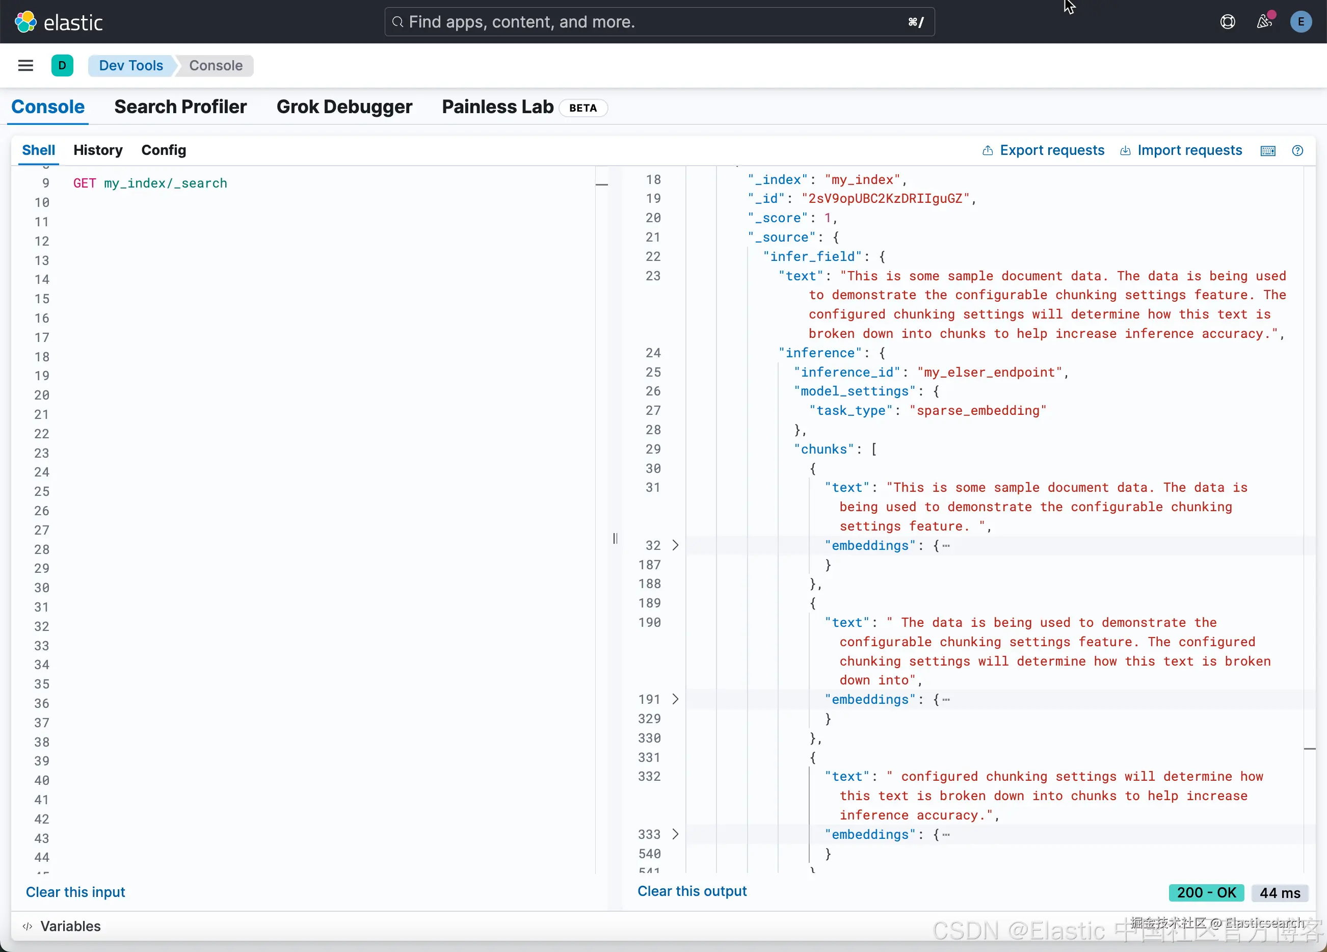Viewport: 1327px width, 952px height.
Task: Select the History tab
Action: click(x=98, y=150)
